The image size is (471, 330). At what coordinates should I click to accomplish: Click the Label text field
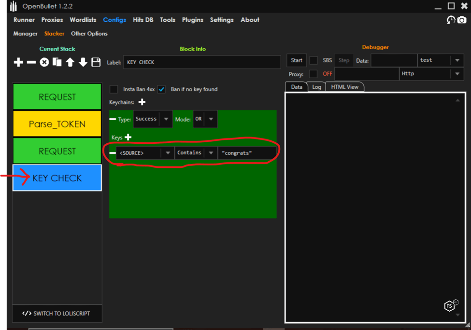(x=201, y=62)
